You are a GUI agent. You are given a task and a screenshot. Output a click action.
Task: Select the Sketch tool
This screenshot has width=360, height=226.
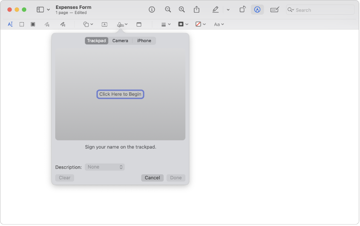[47, 24]
